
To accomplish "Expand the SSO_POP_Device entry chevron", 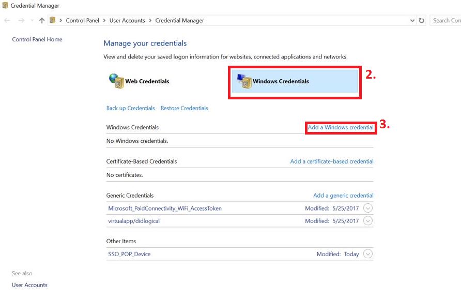I will coord(368,254).
